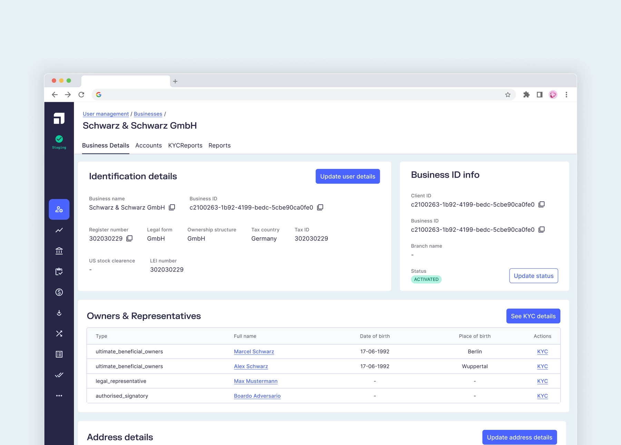This screenshot has height=445, width=621.
Task: Switch to the KYCReports tab
Action: pos(185,146)
